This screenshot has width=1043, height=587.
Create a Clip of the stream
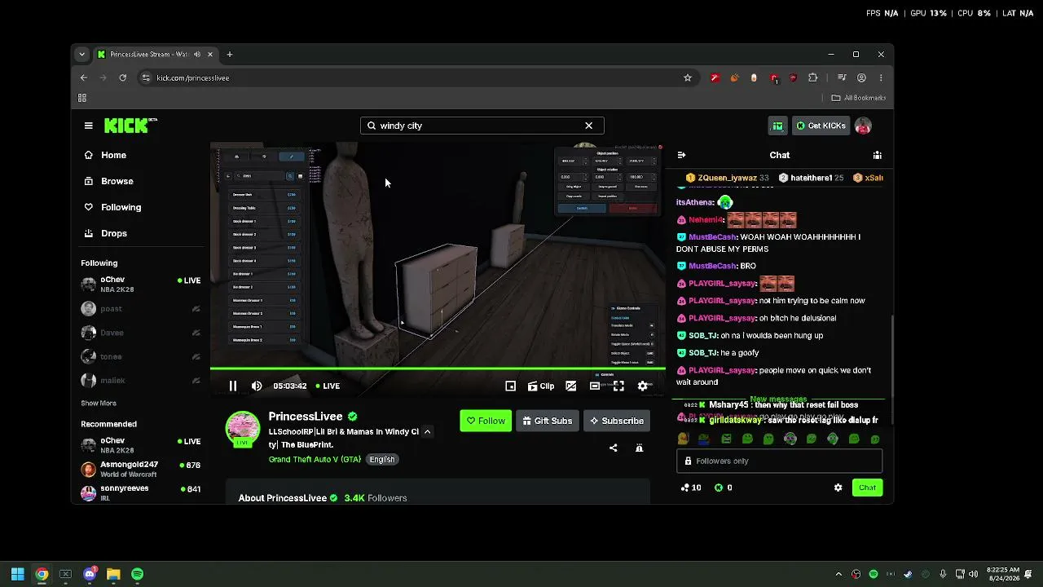541,386
